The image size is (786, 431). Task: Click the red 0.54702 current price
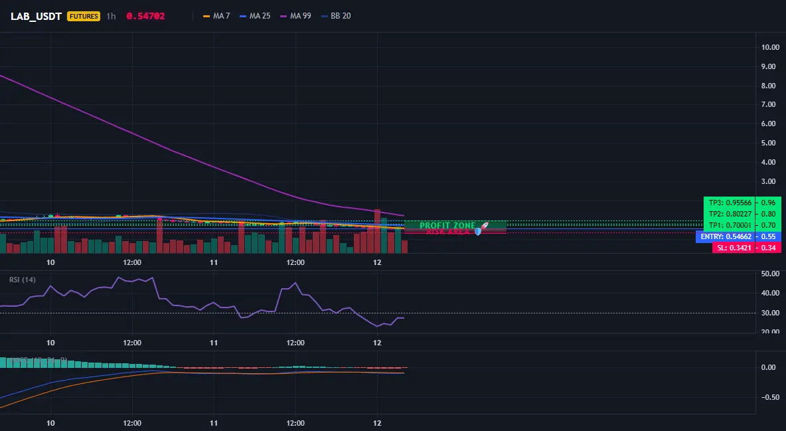[x=145, y=16]
